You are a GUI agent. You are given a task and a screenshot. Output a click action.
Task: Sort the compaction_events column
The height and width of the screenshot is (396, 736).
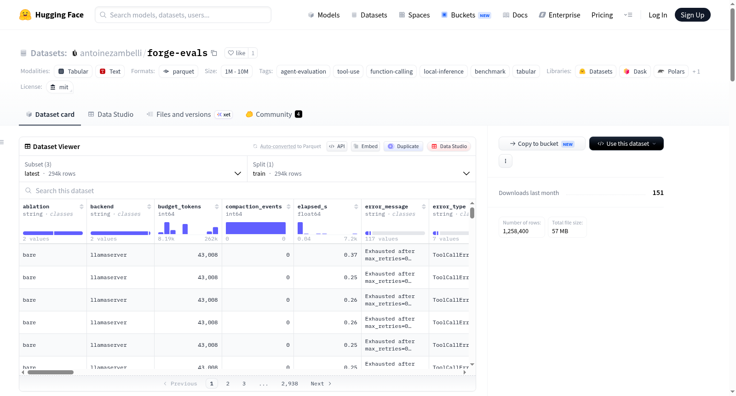coord(288,207)
